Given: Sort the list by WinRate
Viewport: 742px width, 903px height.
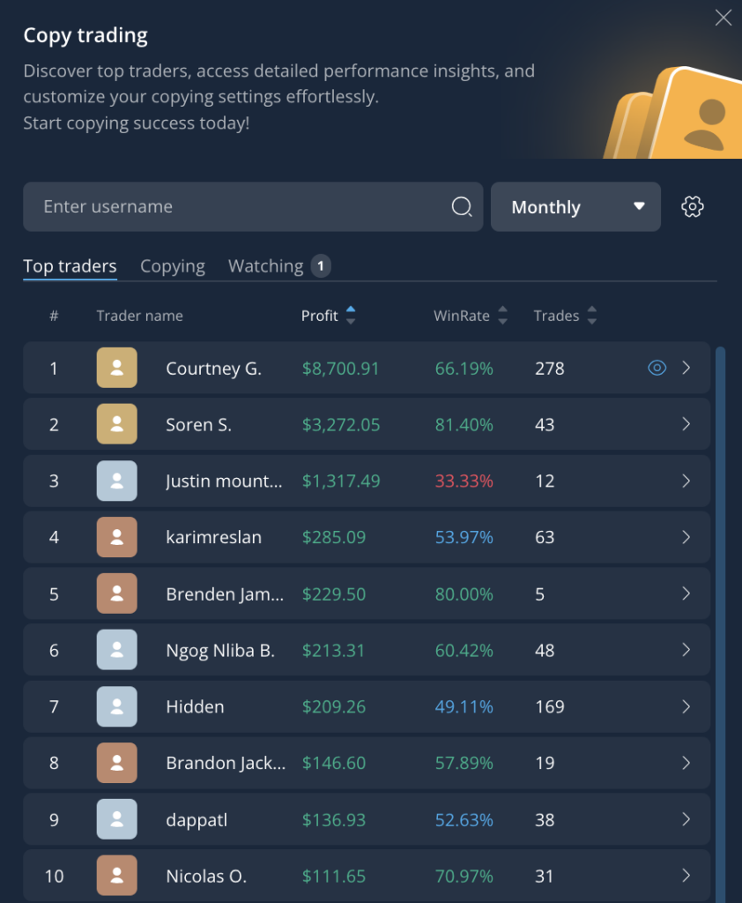Looking at the screenshot, I should click(x=501, y=315).
